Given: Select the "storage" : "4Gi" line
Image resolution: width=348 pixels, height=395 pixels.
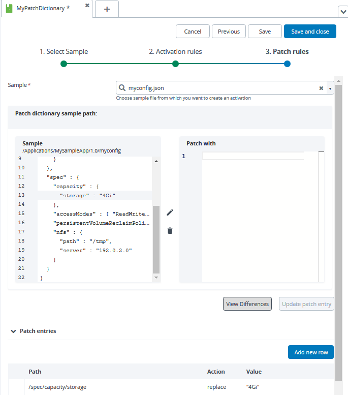Looking at the screenshot, I should [94, 196].
